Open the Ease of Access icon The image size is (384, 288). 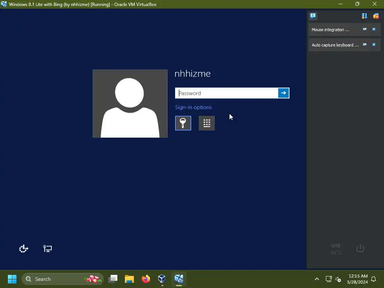(24, 249)
